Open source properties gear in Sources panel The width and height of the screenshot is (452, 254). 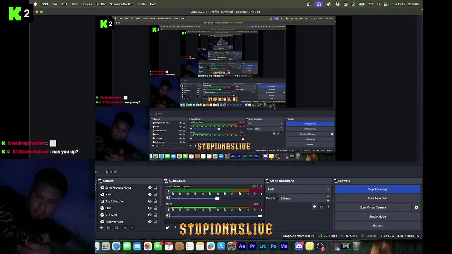(117, 228)
